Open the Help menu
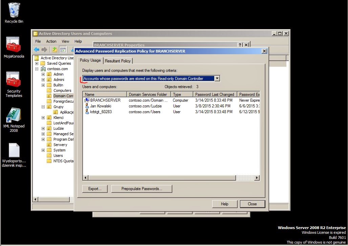The image size is (348, 246). click(78, 41)
